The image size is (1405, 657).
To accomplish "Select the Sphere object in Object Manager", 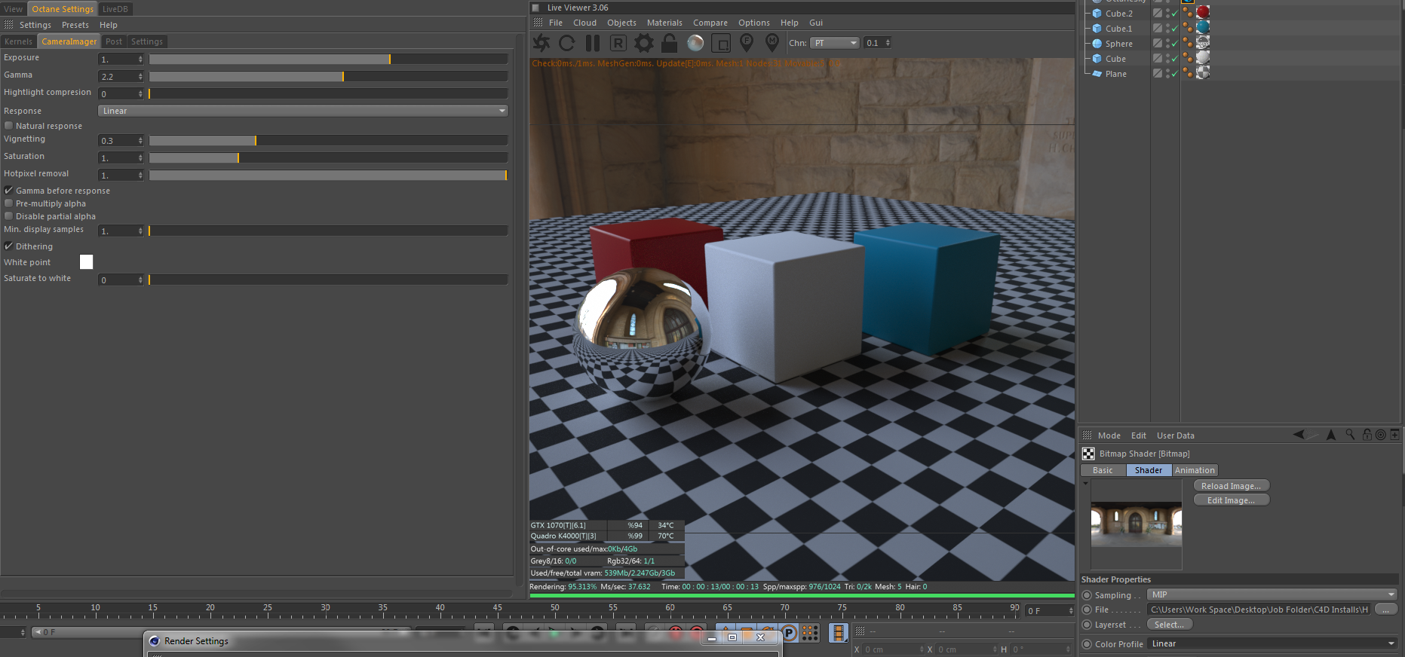I will [x=1119, y=44].
